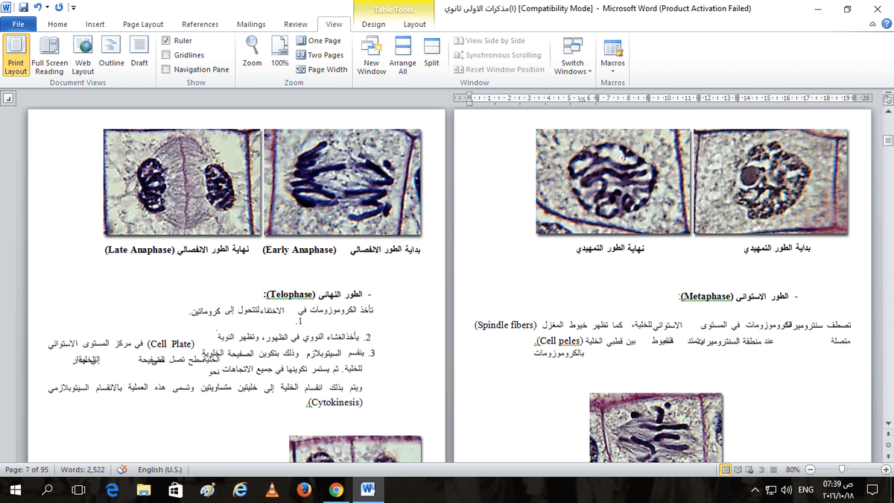
Task: Open the Undo dropdown arrow
Action: point(48,7)
